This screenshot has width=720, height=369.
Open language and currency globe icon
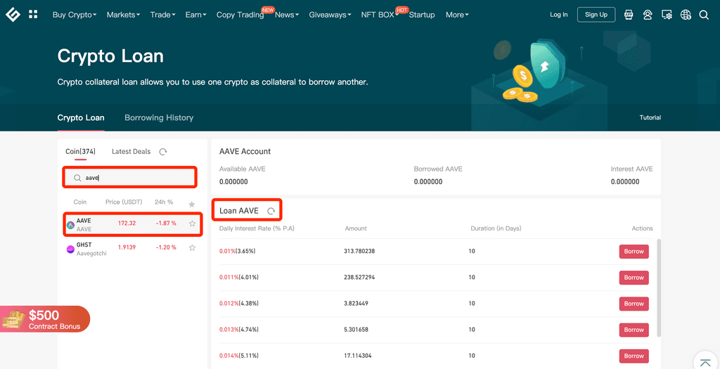click(686, 15)
